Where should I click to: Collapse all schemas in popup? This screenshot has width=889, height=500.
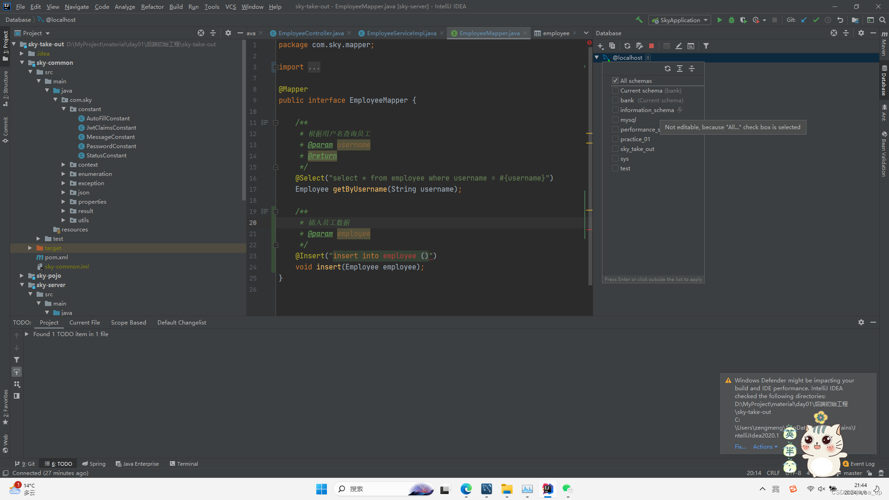[692, 69]
